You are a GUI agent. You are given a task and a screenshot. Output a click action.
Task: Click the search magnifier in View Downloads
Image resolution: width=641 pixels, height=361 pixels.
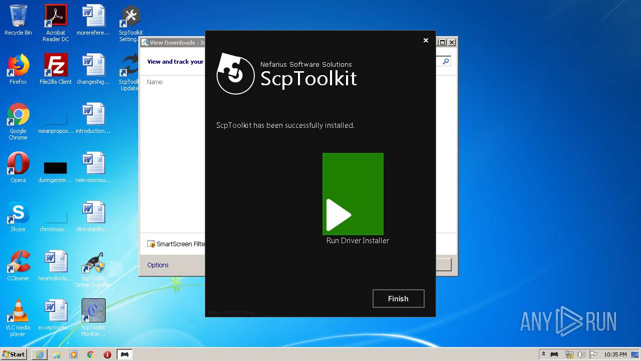445,61
